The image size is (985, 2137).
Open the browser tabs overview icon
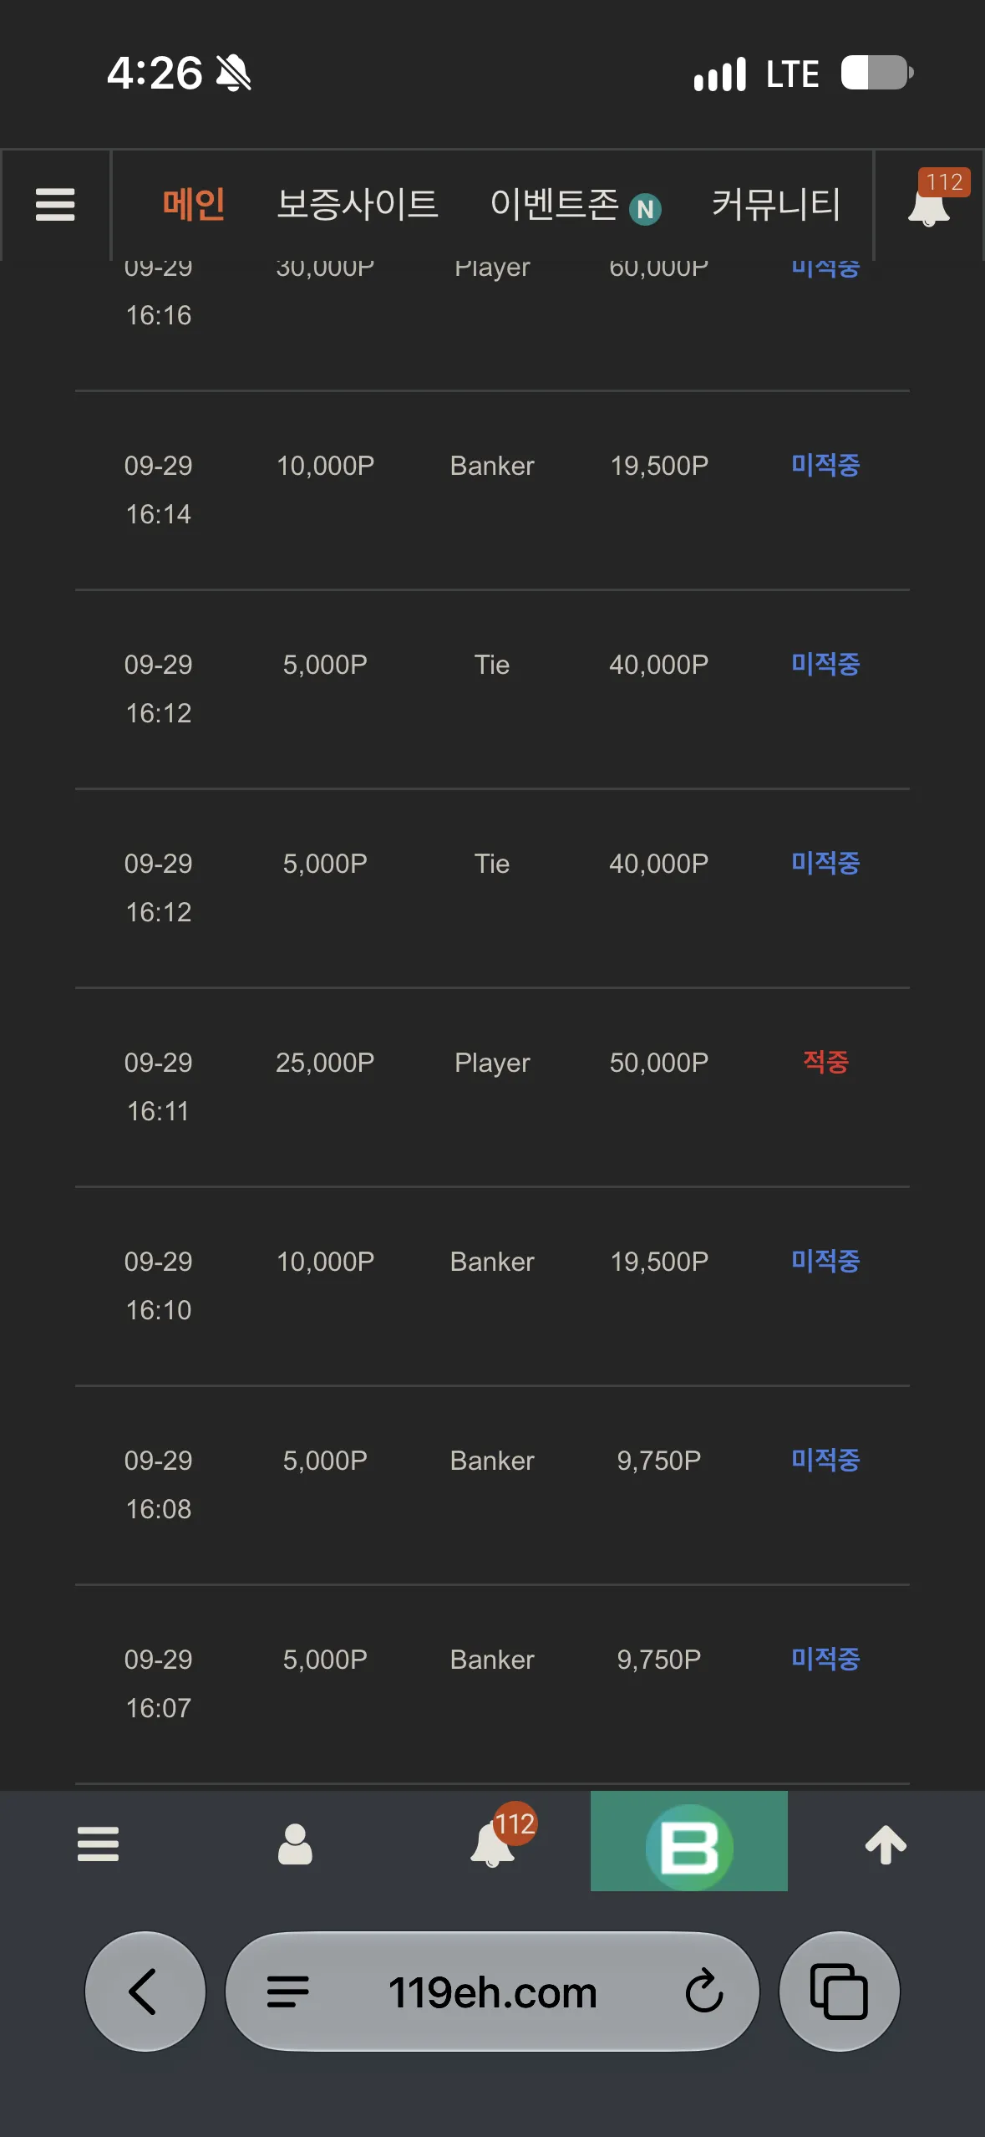(x=839, y=1991)
